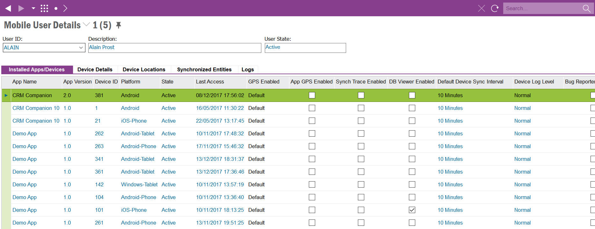Image resolution: width=595 pixels, height=229 pixels.
Task: Open the Synchronized Entities tab
Action: (x=204, y=69)
